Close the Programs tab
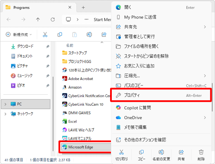215x164 pixels. coord(70,7)
